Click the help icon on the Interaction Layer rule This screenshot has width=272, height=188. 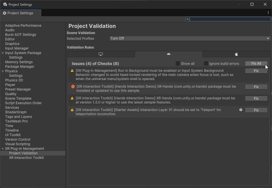pyautogui.click(x=241, y=110)
